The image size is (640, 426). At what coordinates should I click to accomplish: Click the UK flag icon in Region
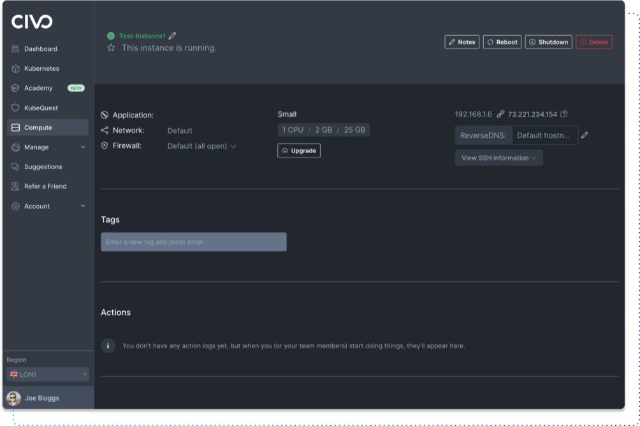(x=14, y=374)
